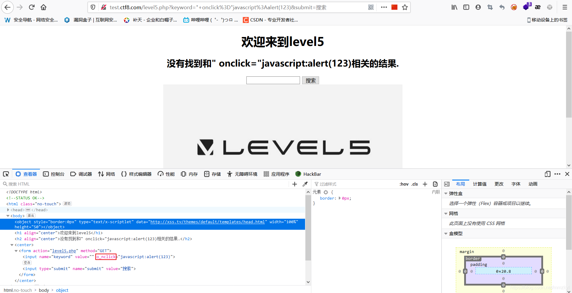Show the browser sidebar panel
The image size is (572, 293).
tap(466, 7)
